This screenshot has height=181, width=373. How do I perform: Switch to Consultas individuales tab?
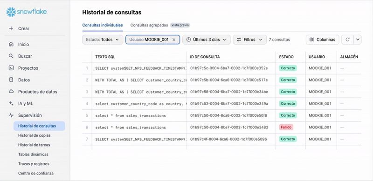(103, 25)
